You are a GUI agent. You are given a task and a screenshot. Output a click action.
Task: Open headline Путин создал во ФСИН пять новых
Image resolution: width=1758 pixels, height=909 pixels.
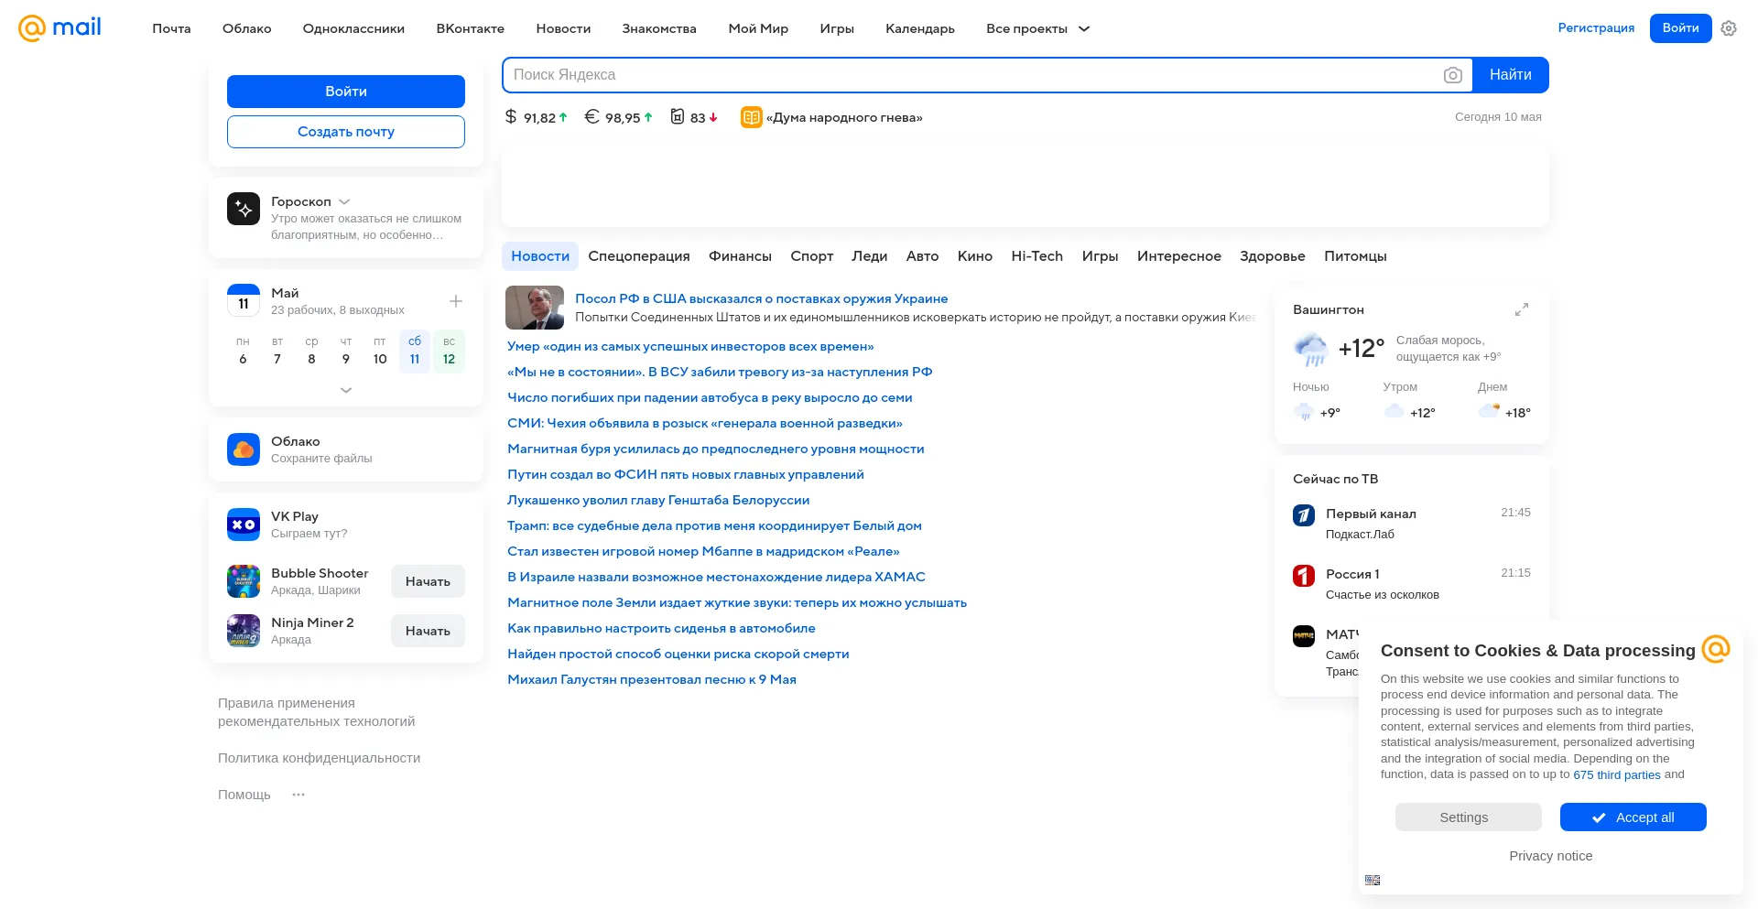(x=686, y=474)
